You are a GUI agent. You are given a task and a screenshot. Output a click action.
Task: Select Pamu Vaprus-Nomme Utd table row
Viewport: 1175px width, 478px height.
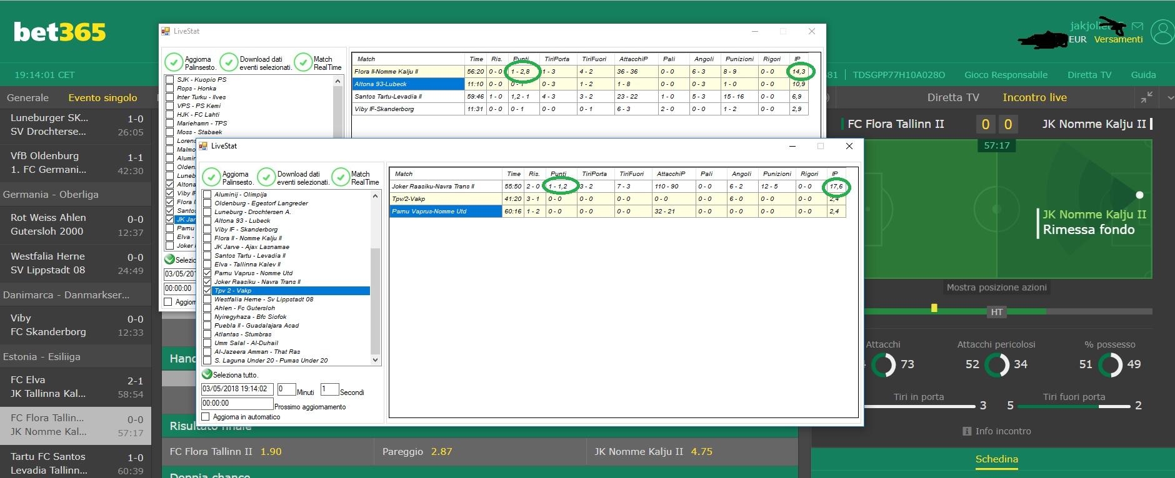(617, 211)
